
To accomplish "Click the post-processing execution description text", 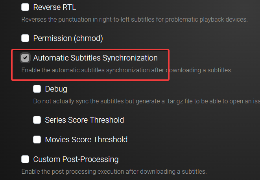I will [x=114, y=171].
